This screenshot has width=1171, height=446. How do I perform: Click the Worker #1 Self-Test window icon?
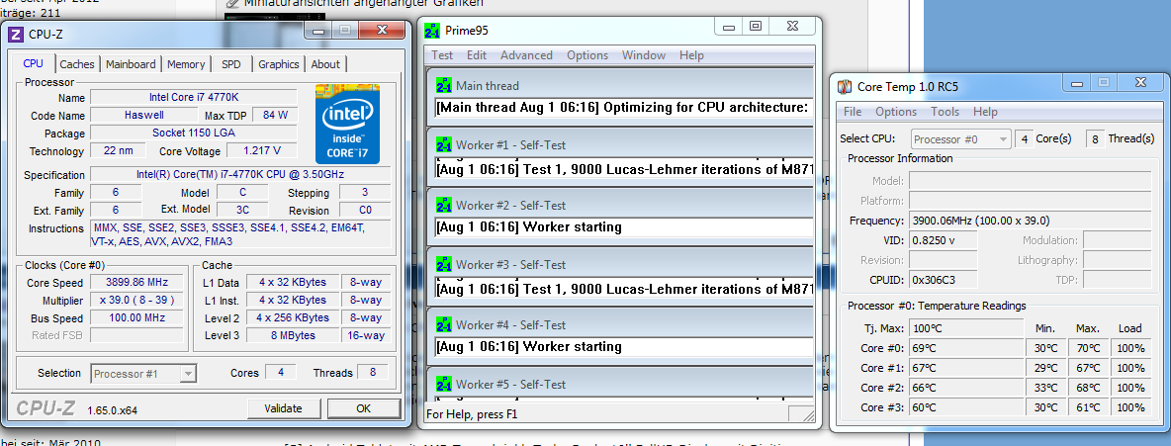(x=444, y=145)
